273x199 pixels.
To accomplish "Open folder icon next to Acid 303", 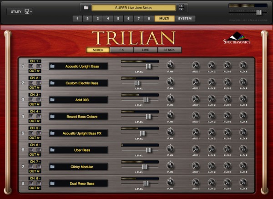I will click(x=52, y=100).
